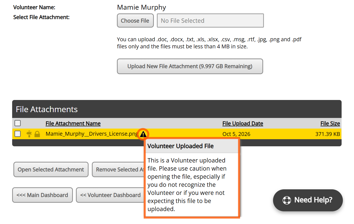Return to the Volunteer Dashboard
Screen dimensions: 354x224
110,195
